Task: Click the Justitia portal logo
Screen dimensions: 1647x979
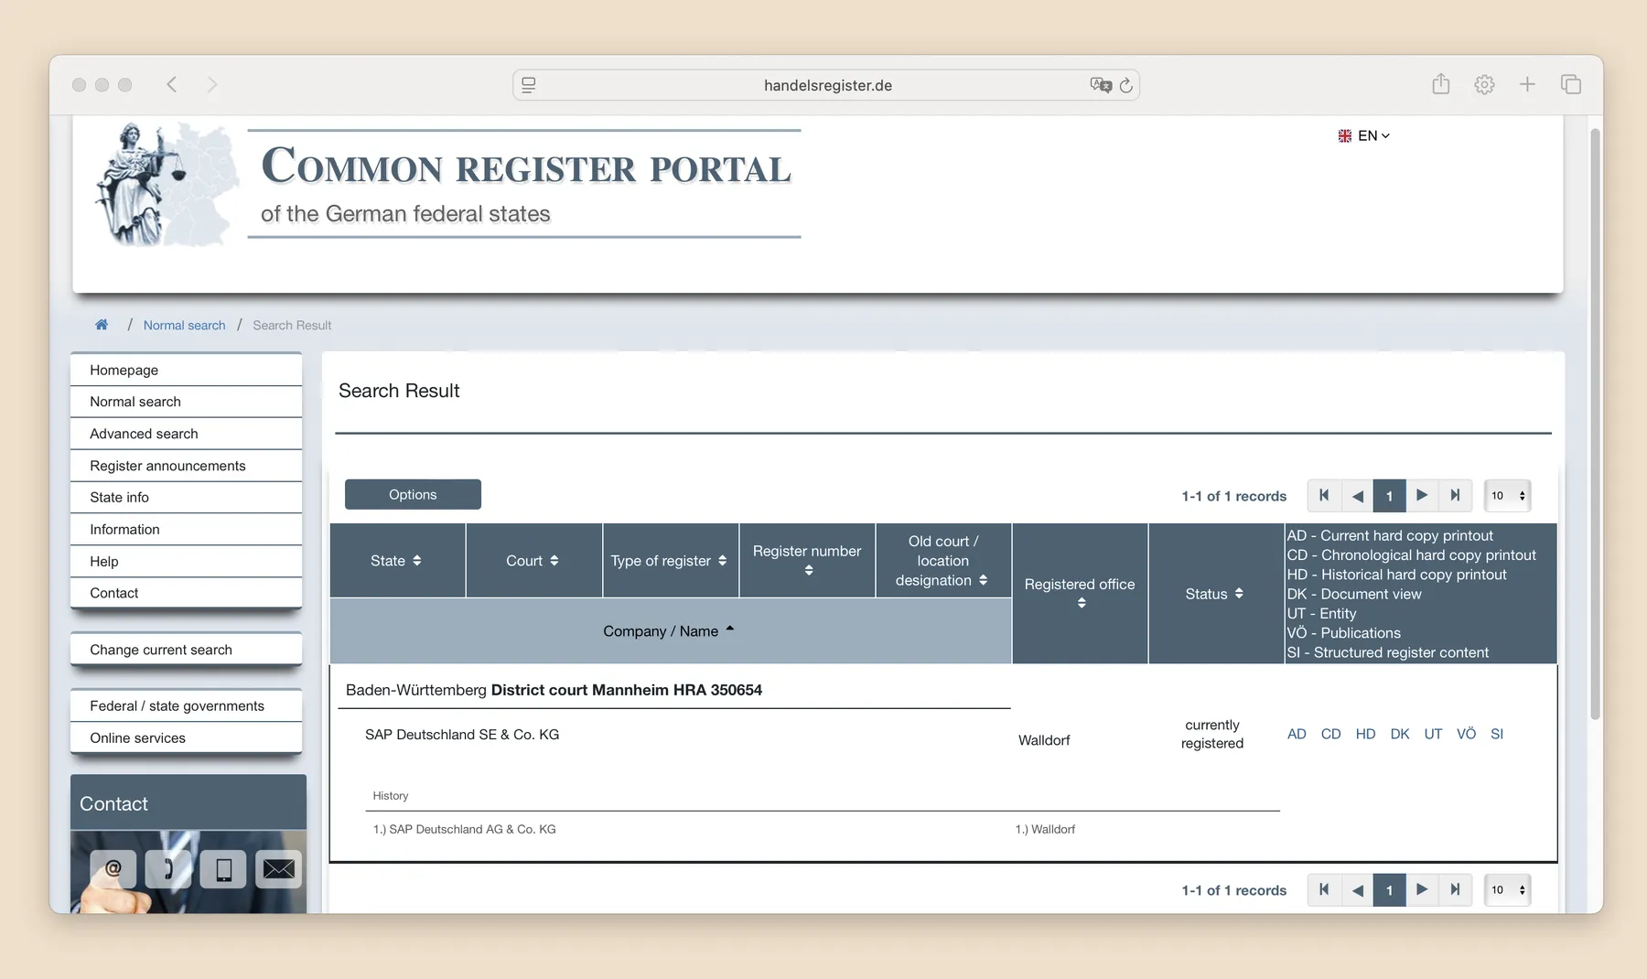Action: coord(167,184)
